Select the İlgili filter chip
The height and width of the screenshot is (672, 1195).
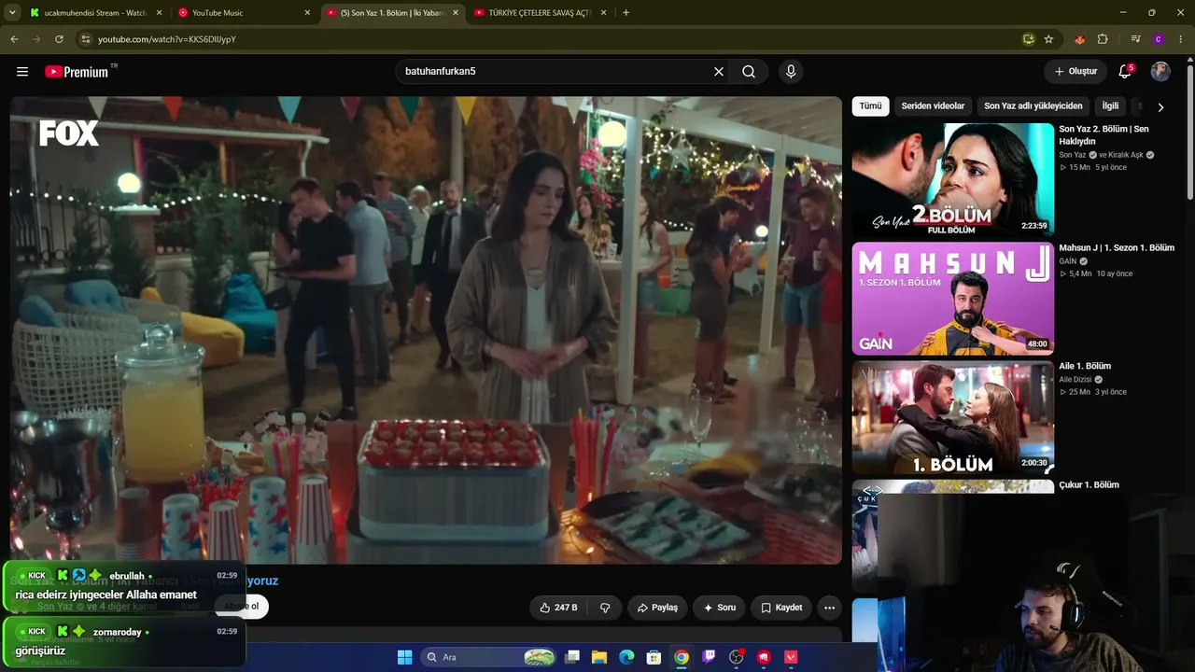[x=1110, y=106]
